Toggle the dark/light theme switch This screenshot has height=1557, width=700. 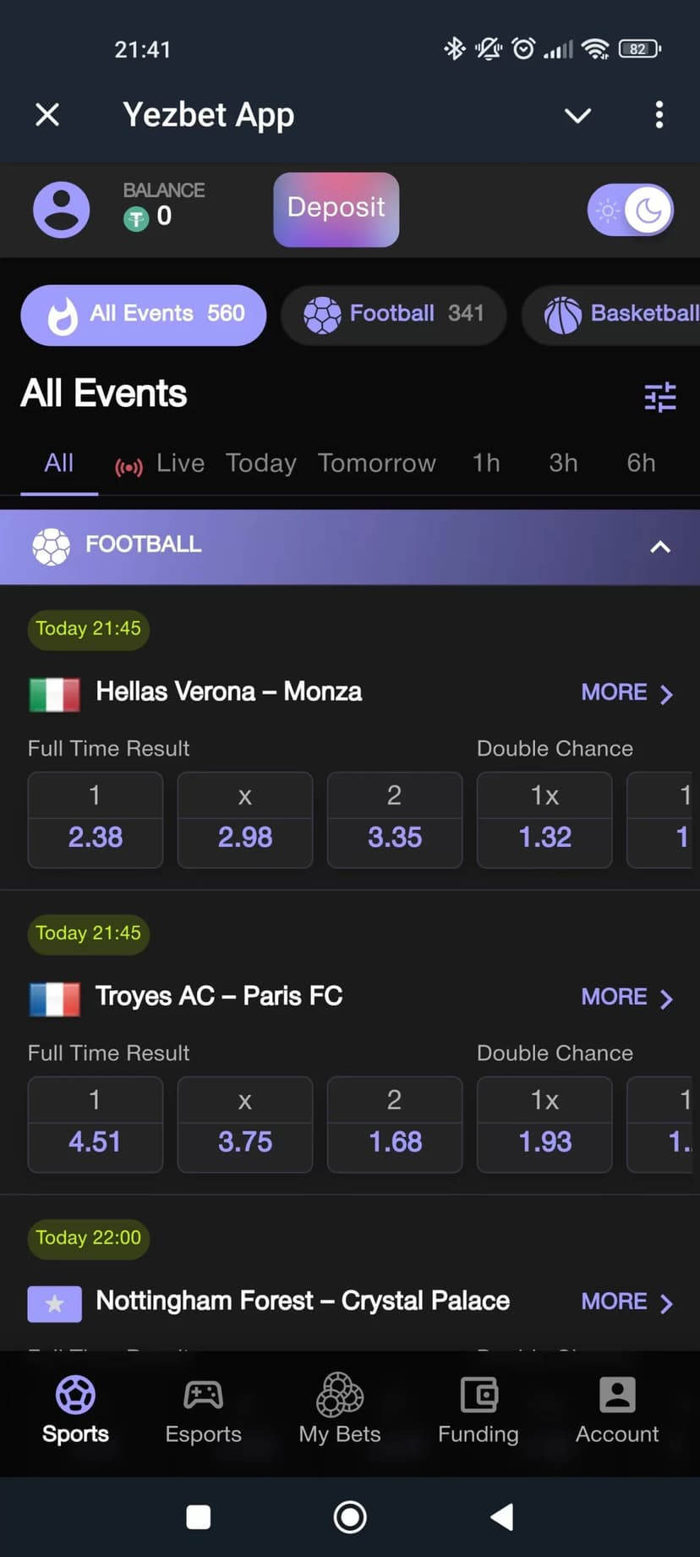coord(631,210)
